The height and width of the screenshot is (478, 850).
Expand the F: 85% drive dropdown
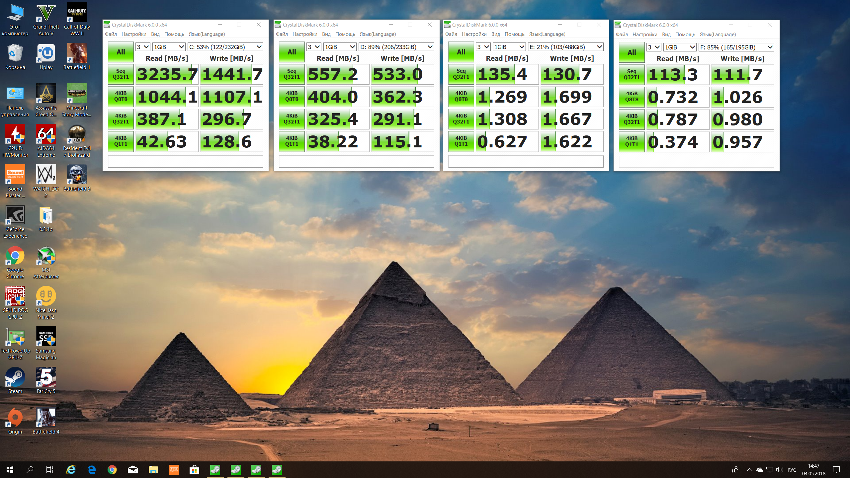(736, 47)
